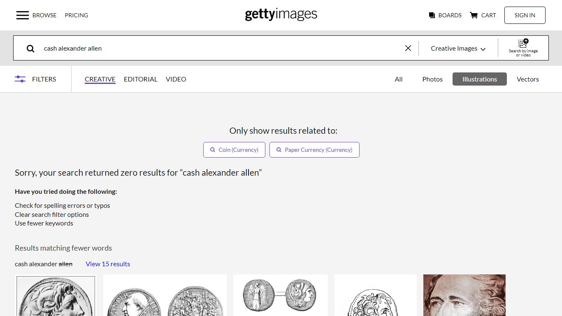This screenshot has width=562, height=316.
Task: Expand the Creative Images dropdown
Action: pos(458,49)
